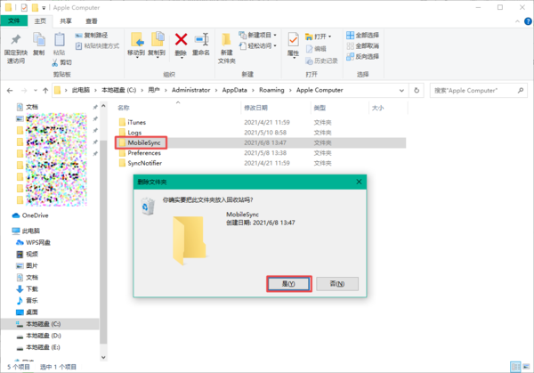The height and width of the screenshot is (373, 534).
Task: Click Copy path in clipboard group
Action: click(x=92, y=36)
